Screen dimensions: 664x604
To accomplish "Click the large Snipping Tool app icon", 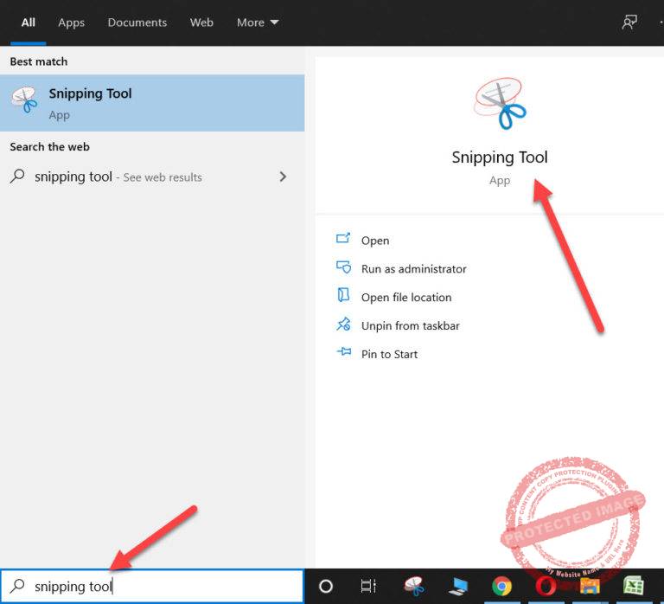I will tap(500, 103).
